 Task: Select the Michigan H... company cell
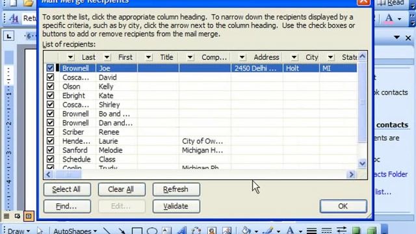point(205,150)
